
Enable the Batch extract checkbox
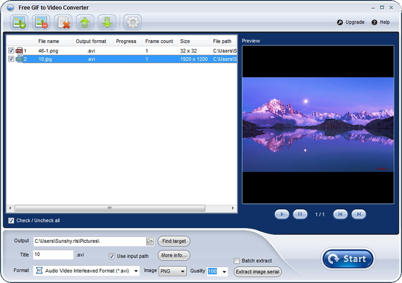pyautogui.click(x=237, y=261)
